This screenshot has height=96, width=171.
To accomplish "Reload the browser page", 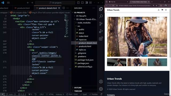I will point(113,6).
